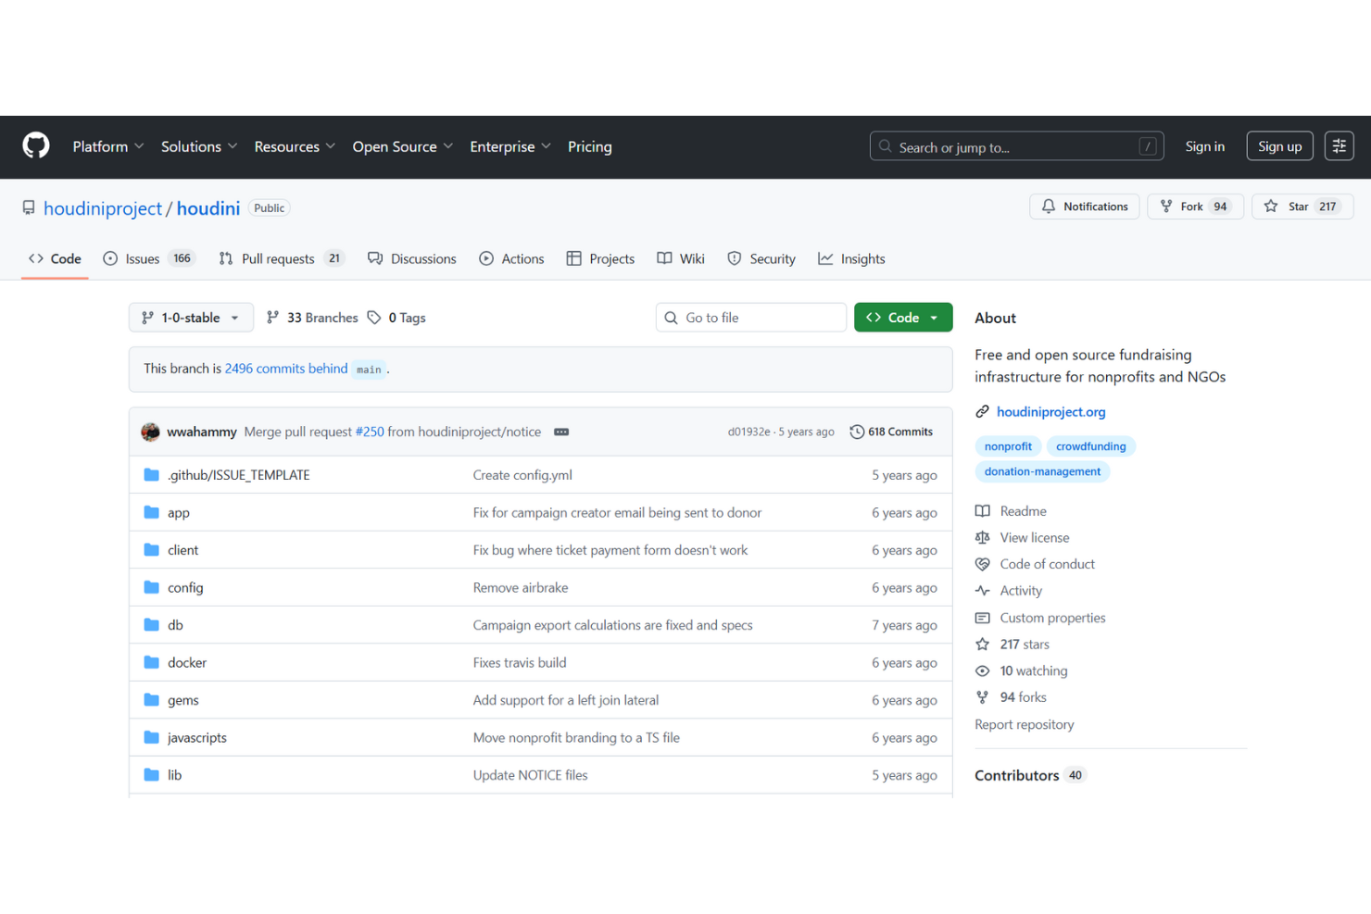Viewport: 1371px width, 914px height.
Task: Click the Sign up button
Action: 1279,146
